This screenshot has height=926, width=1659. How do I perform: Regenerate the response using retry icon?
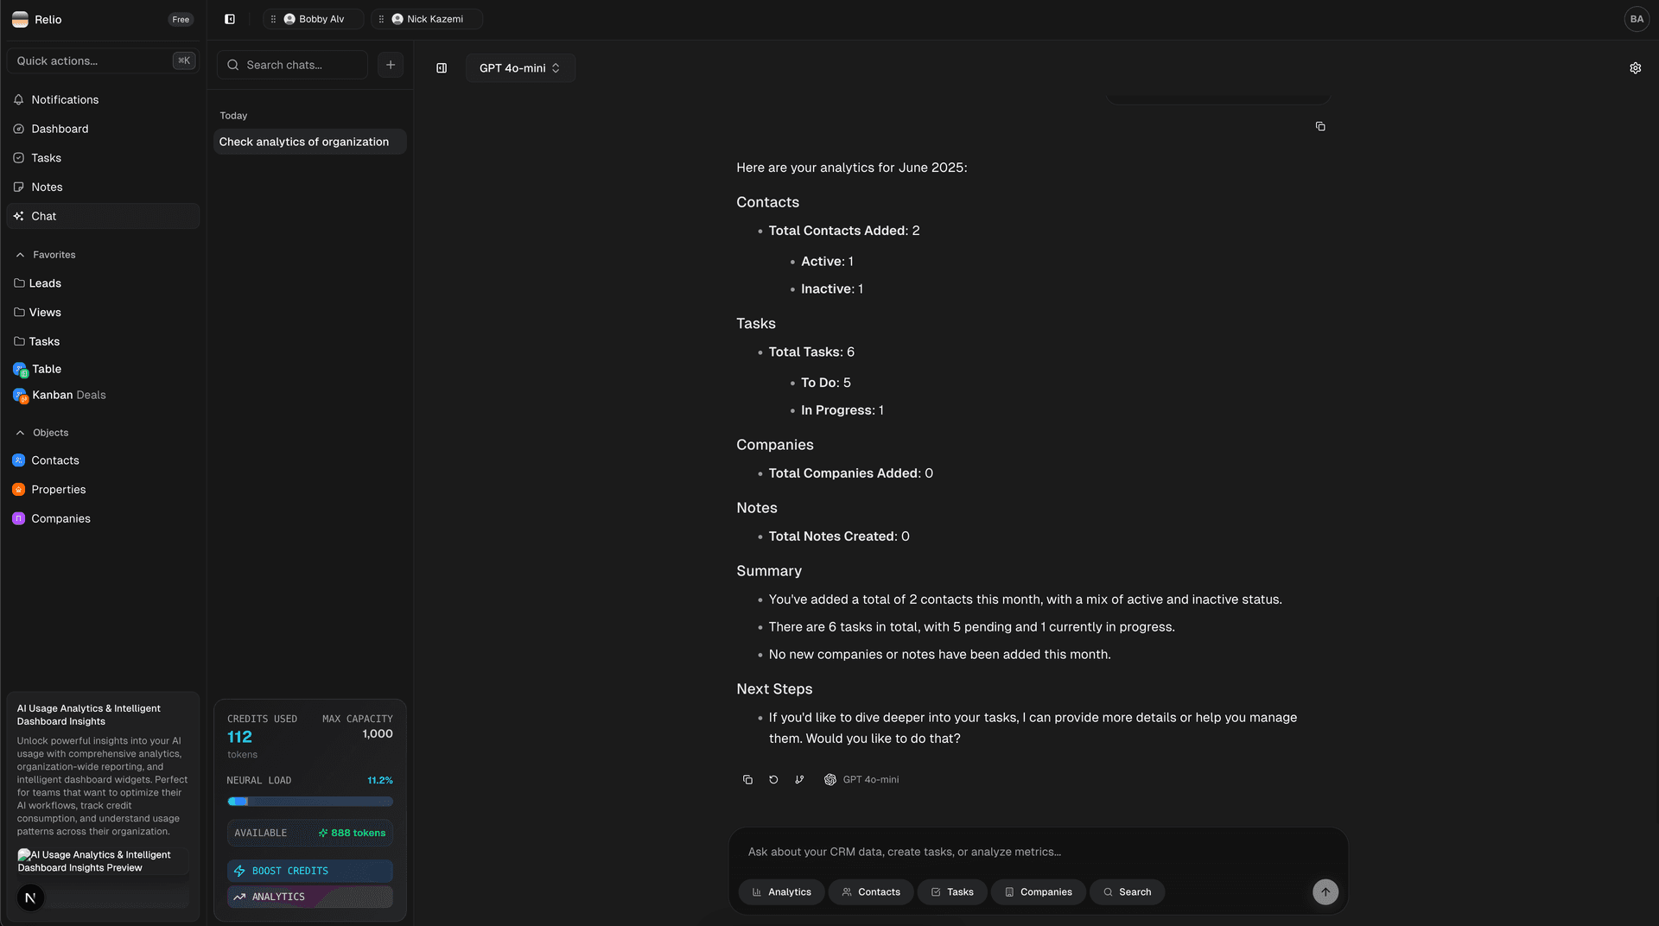click(772, 779)
